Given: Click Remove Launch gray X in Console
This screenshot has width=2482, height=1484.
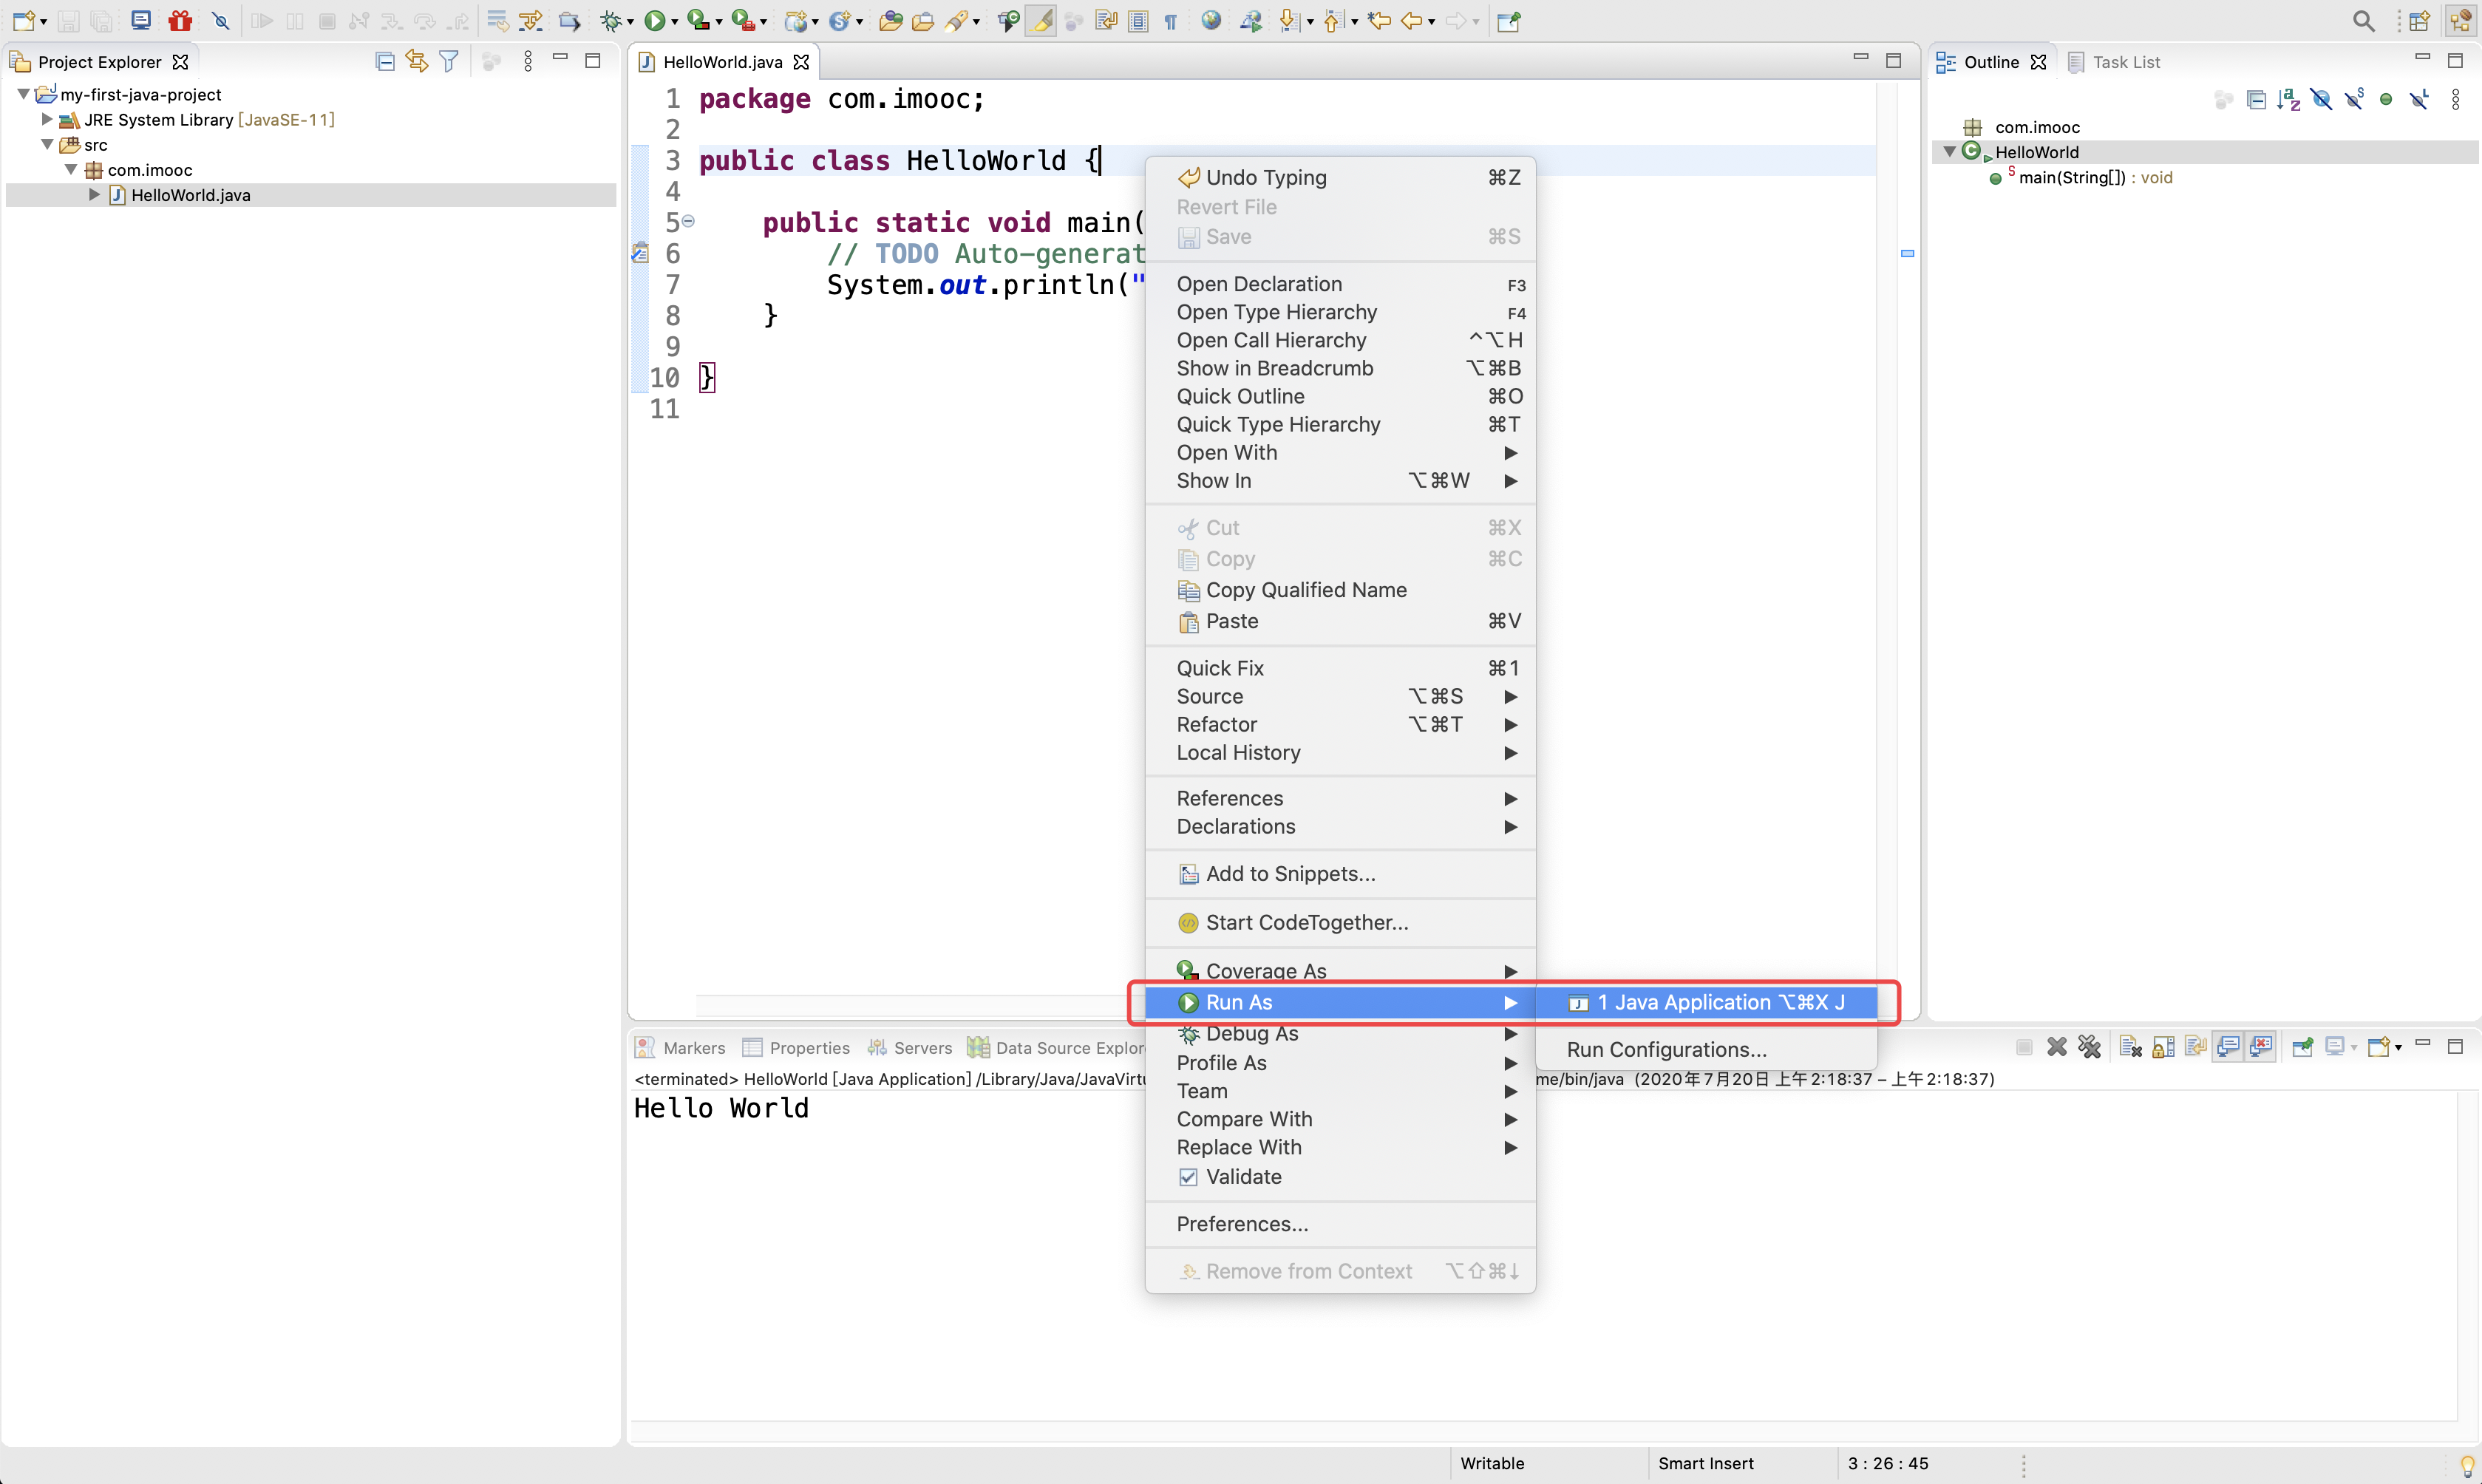Looking at the screenshot, I should click(x=2057, y=1047).
